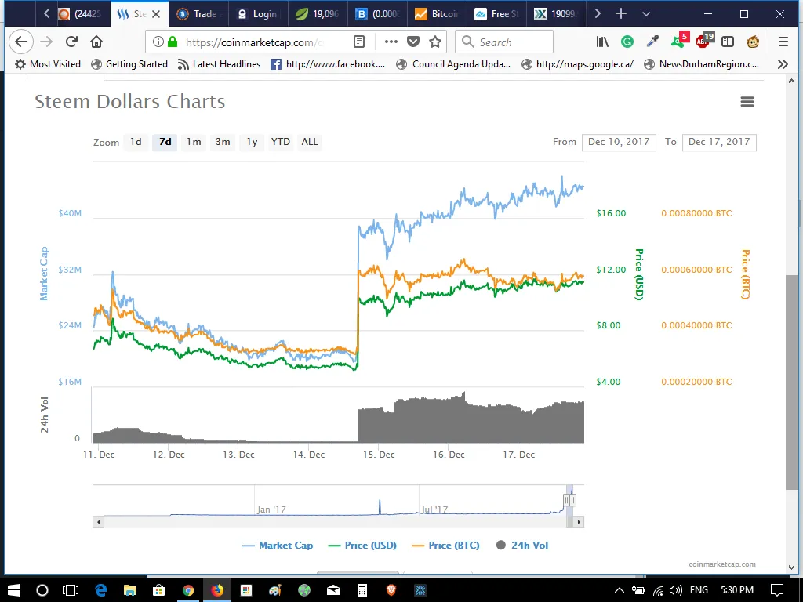Switch to the Bitcoin tab

pyautogui.click(x=437, y=14)
